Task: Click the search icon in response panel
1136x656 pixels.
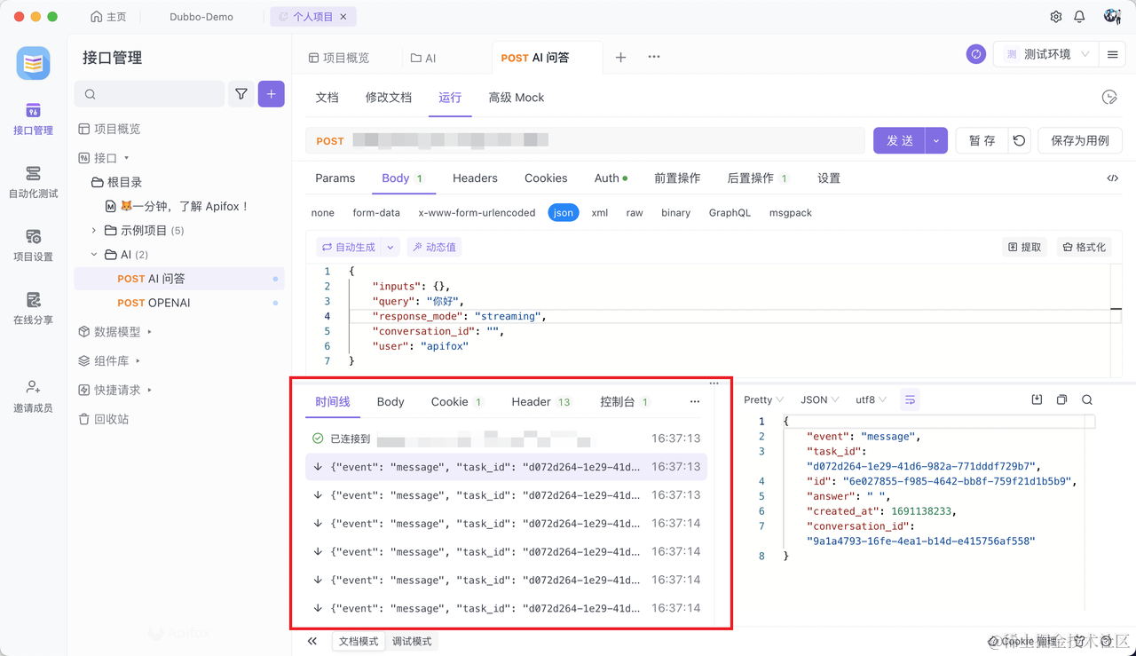Action: (x=1086, y=400)
